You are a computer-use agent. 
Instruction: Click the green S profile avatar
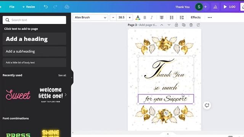[199, 7]
